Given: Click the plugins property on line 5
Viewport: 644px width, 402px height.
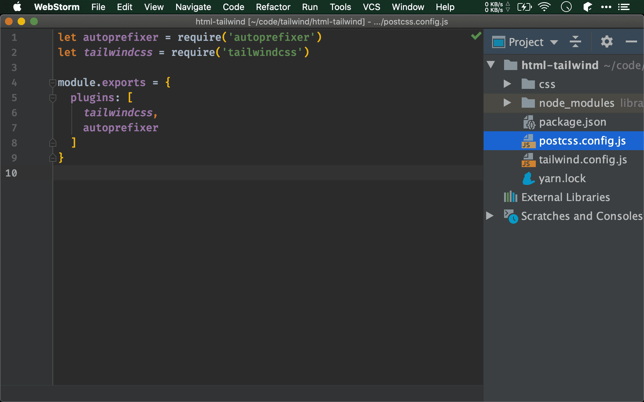Looking at the screenshot, I should pos(92,98).
